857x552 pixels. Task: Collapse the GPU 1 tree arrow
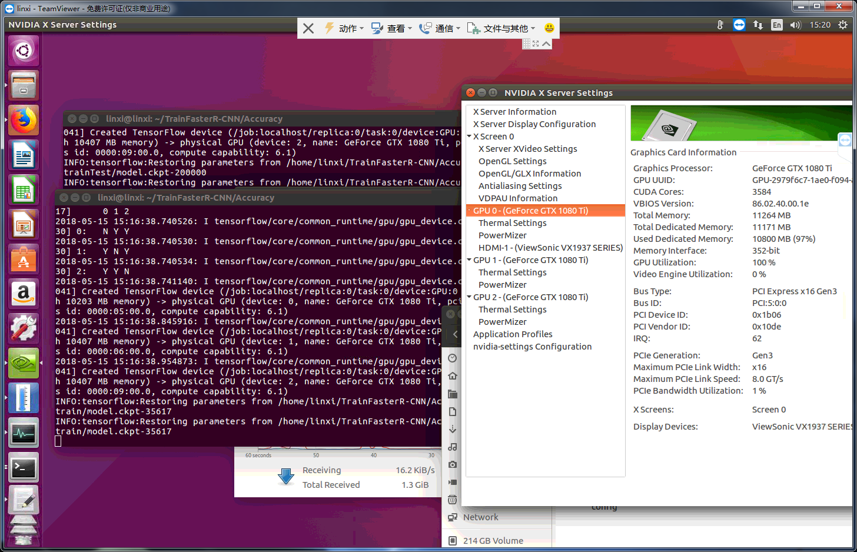[x=469, y=260]
